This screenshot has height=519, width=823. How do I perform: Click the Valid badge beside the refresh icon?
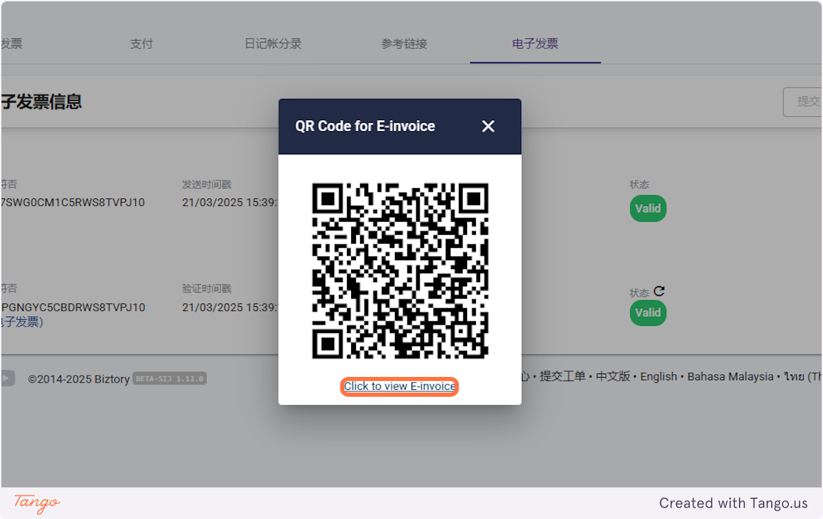point(648,312)
